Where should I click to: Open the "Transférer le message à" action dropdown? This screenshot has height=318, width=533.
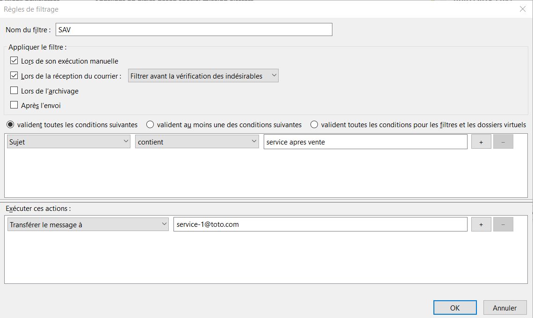point(88,224)
